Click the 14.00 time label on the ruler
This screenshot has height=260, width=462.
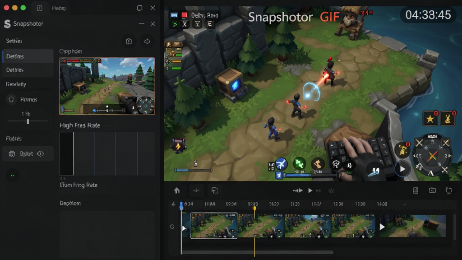[x=382, y=204]
